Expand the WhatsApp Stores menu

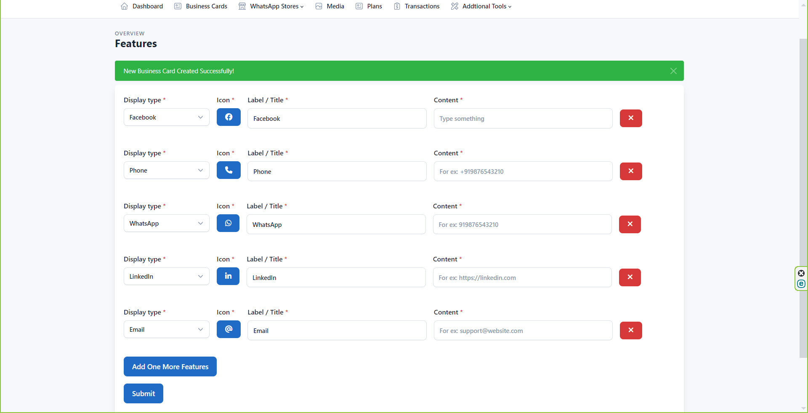(271, 6)
